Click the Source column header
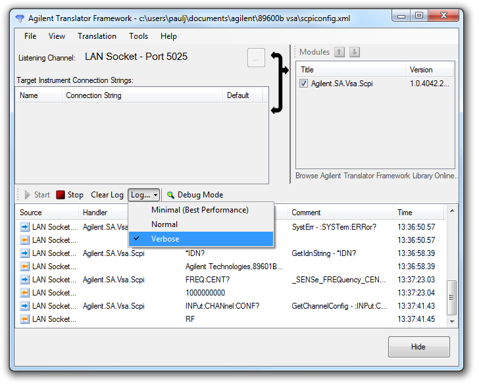This screenshot has width=479, height=387. click(x=47, y=213)
